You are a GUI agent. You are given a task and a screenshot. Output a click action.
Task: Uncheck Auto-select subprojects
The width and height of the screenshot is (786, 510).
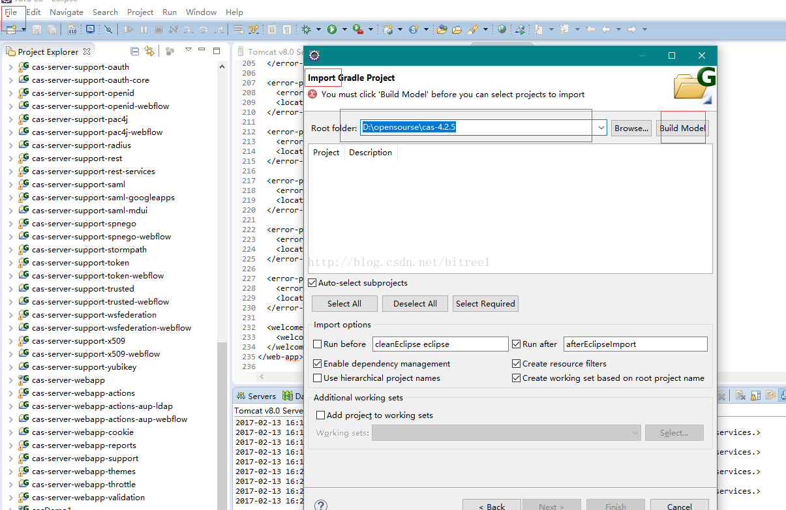click(x=312, y=283)
